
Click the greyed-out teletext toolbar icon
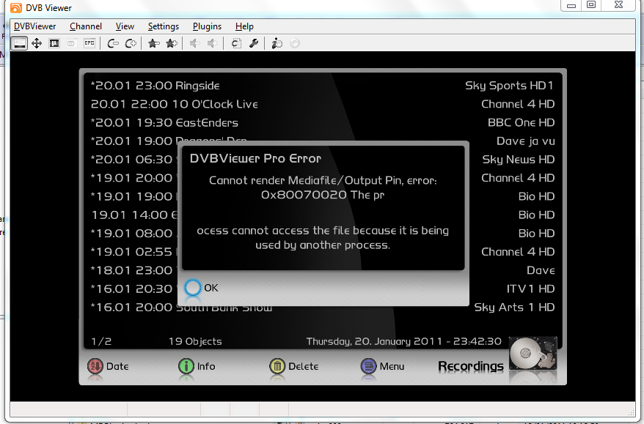[x=71, y=43]
